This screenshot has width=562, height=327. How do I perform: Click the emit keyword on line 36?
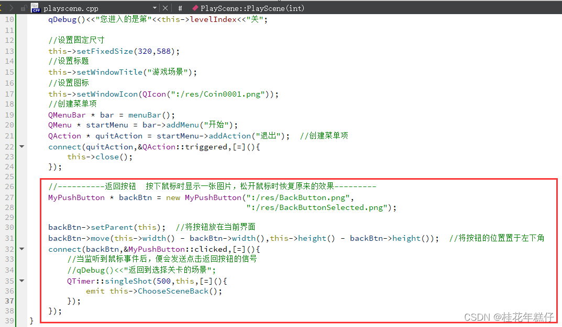[x=95, y=291]
